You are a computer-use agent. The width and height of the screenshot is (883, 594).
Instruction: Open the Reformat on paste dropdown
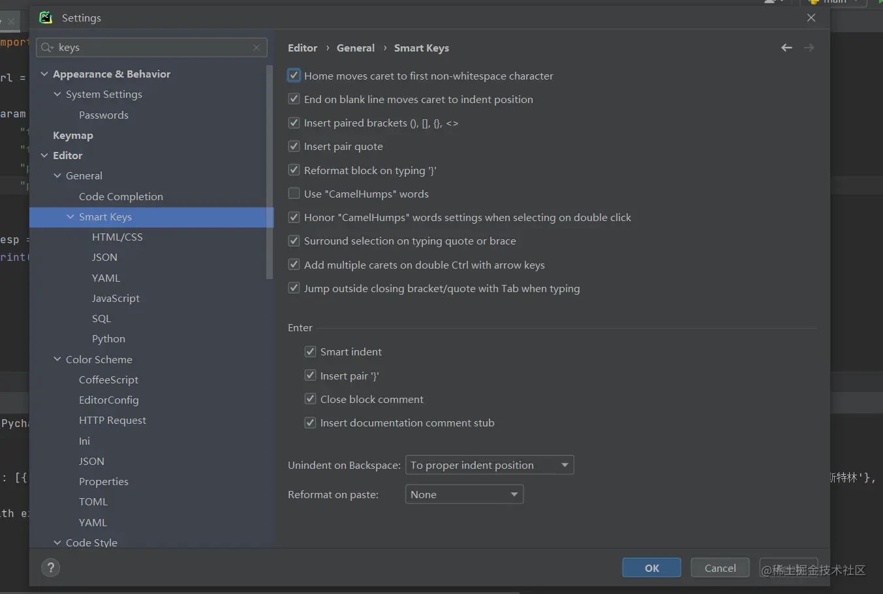[x=464, y=494]
